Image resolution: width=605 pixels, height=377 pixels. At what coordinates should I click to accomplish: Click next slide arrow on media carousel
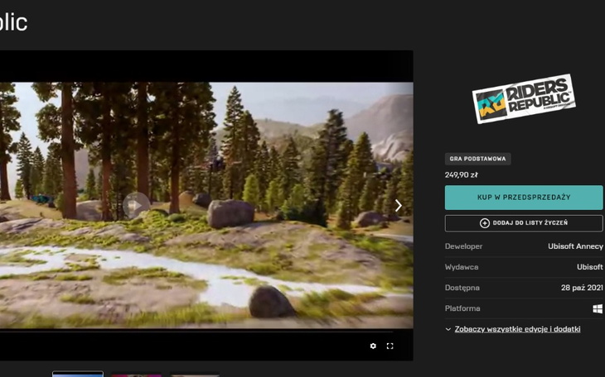pos(398,206)
